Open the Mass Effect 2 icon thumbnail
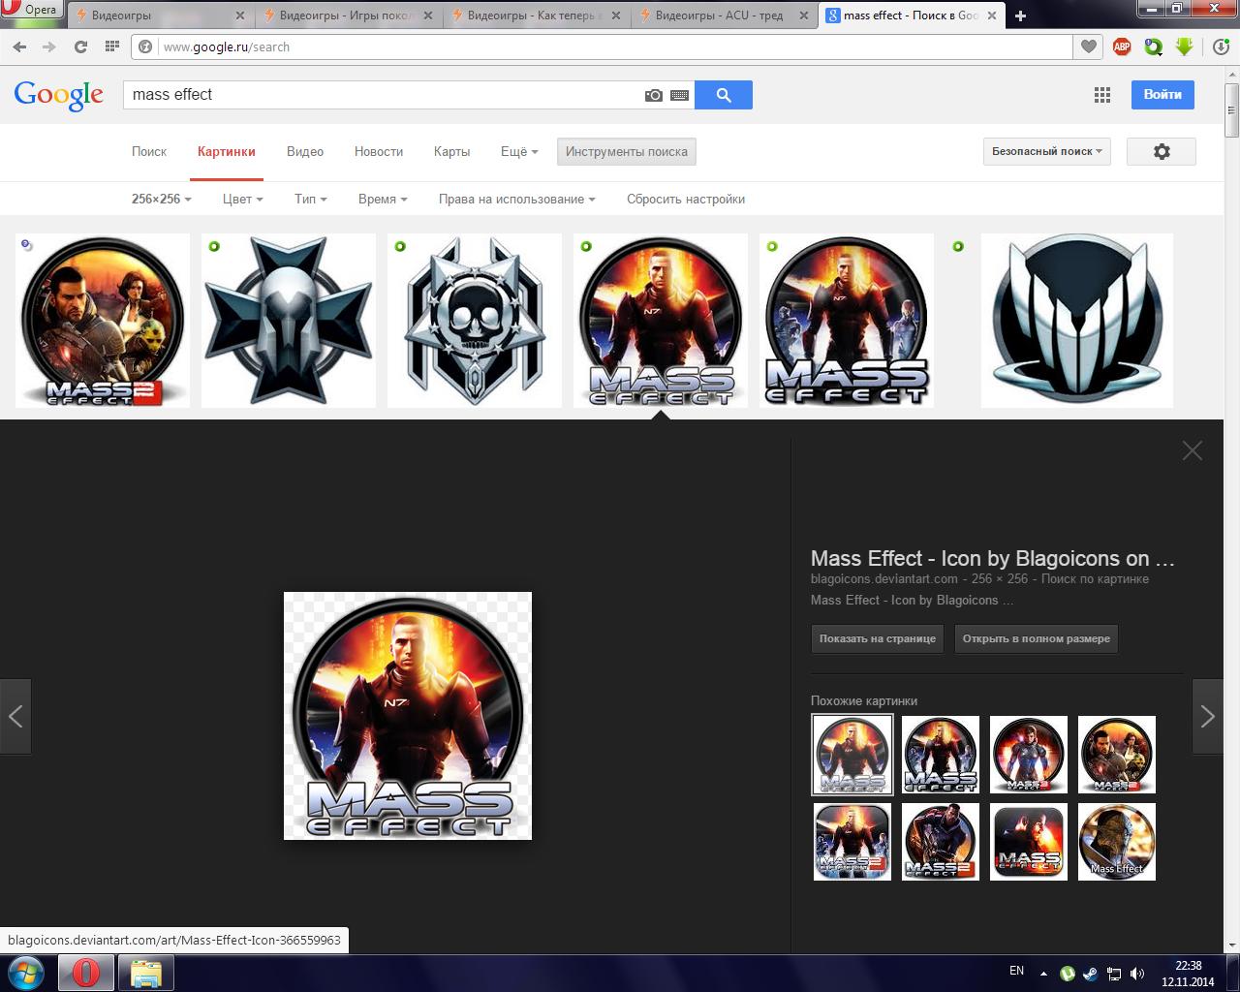 103,321
